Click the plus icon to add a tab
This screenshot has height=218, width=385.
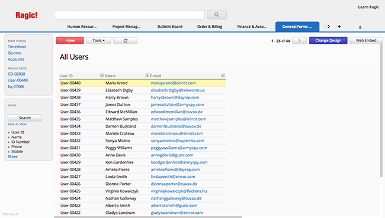[x=339, y=27]
